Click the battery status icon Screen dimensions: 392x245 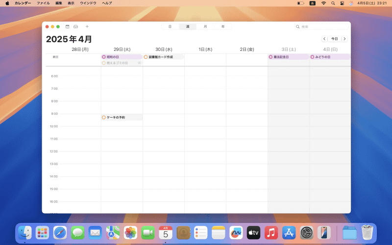(300, 3)
